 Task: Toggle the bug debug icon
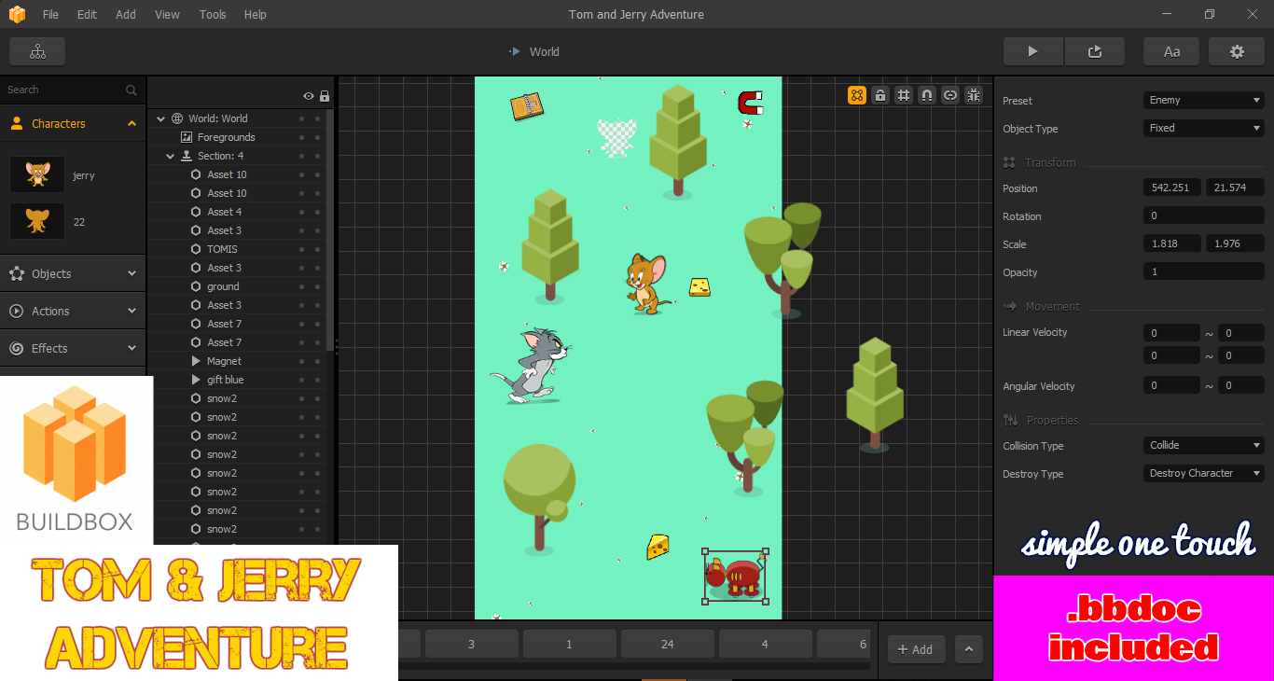pos(974,94)
